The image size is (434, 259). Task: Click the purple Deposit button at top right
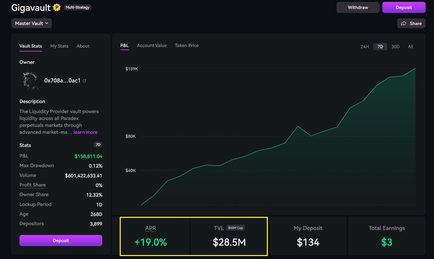click(x=404, y=8)
